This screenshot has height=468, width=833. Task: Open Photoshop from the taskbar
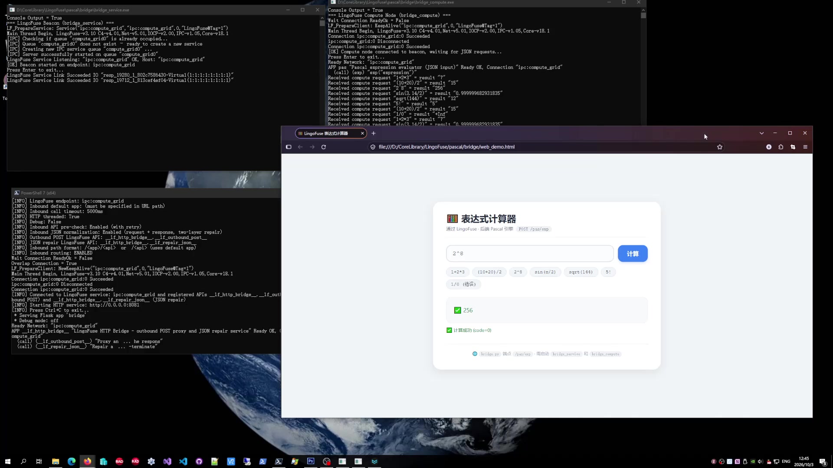click(x=311, y=461)
